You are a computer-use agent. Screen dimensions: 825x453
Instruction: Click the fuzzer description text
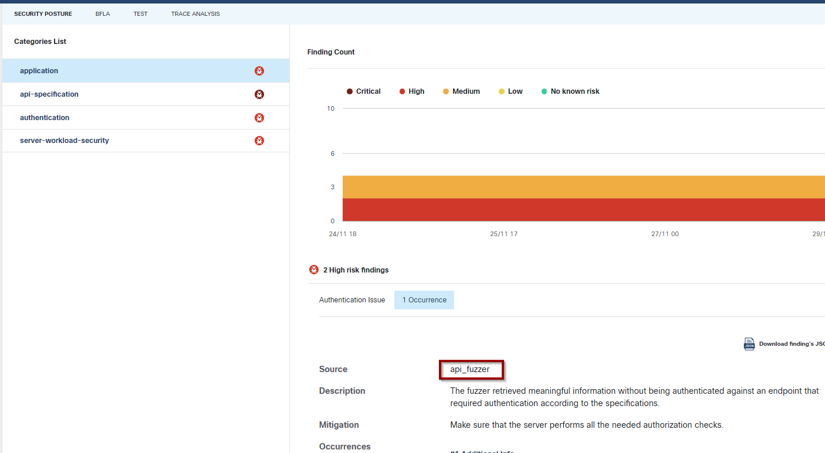[634, 397]
